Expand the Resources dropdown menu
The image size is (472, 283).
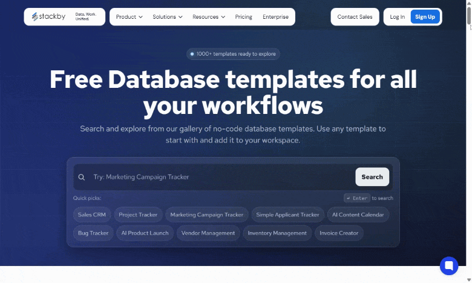209,17
